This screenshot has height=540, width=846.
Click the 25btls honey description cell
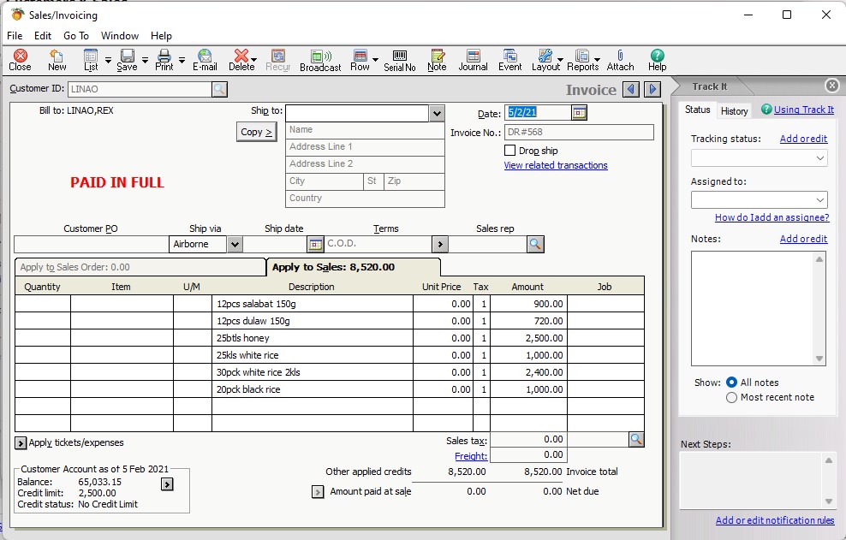tap(313, 338)
